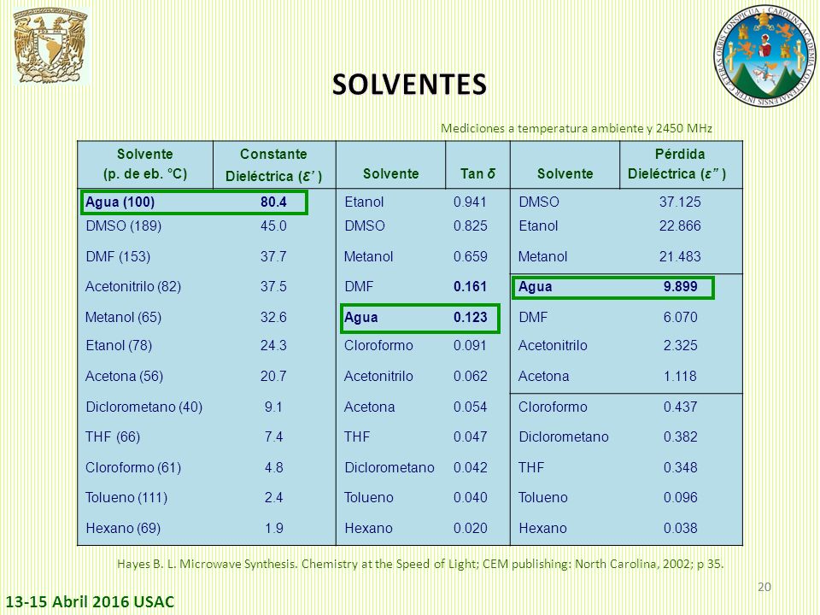Select the 0.825 Tan δ value for DMSO
The image size is (820, 615).
(x=470, y=225)
